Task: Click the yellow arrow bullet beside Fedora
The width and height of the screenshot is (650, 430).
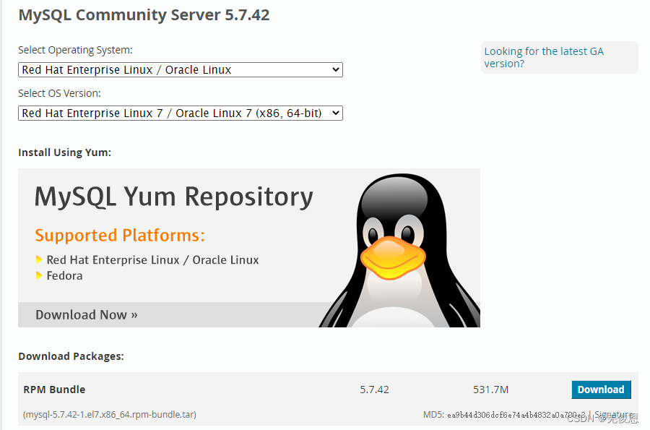Action: (39, 275)
